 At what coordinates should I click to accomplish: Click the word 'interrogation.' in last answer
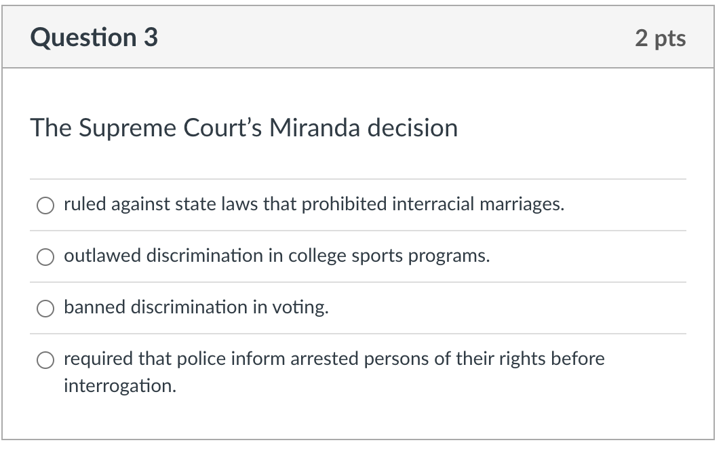tap(120, 386)
